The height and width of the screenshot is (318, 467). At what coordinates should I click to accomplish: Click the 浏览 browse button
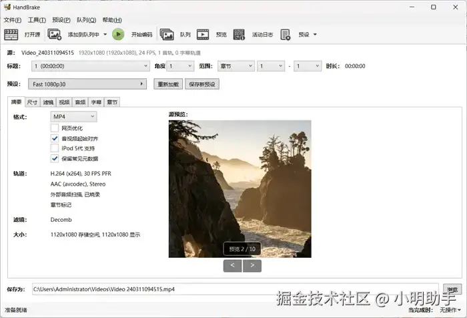(x=452, y=289)
